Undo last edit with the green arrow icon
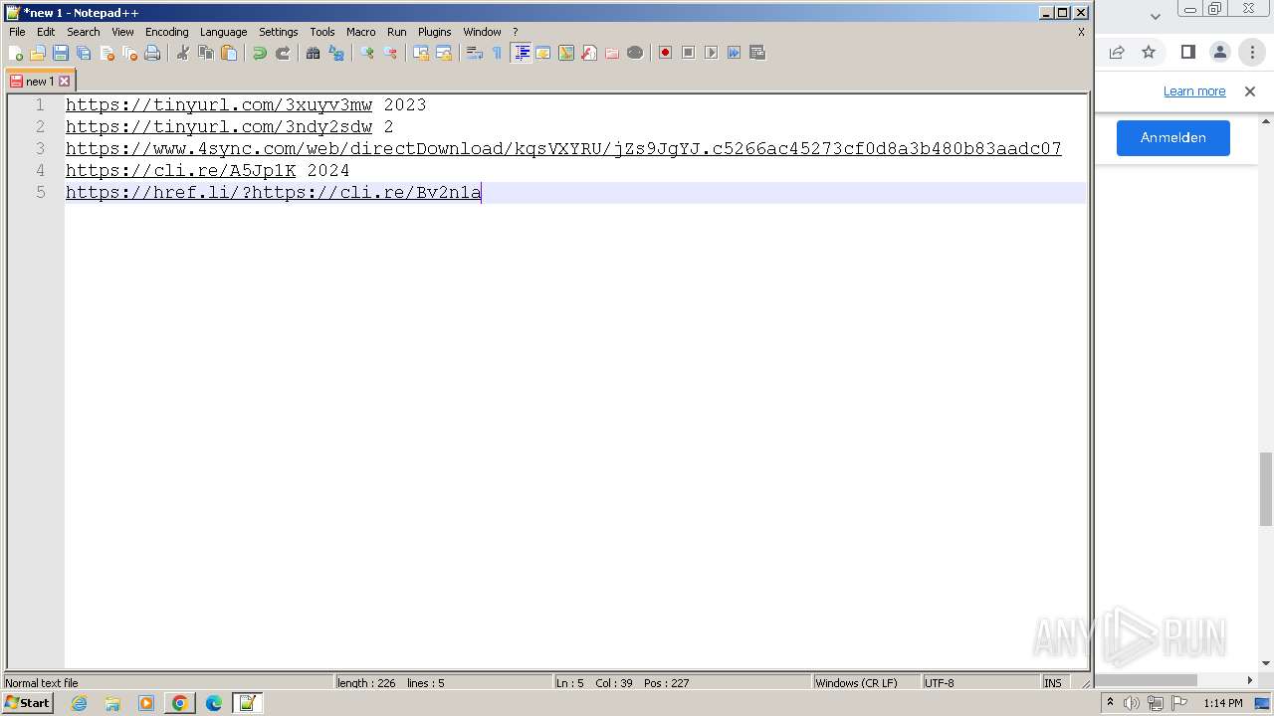Image resolution: width=1274 pixels, height=716 pixels. point(260,53)
